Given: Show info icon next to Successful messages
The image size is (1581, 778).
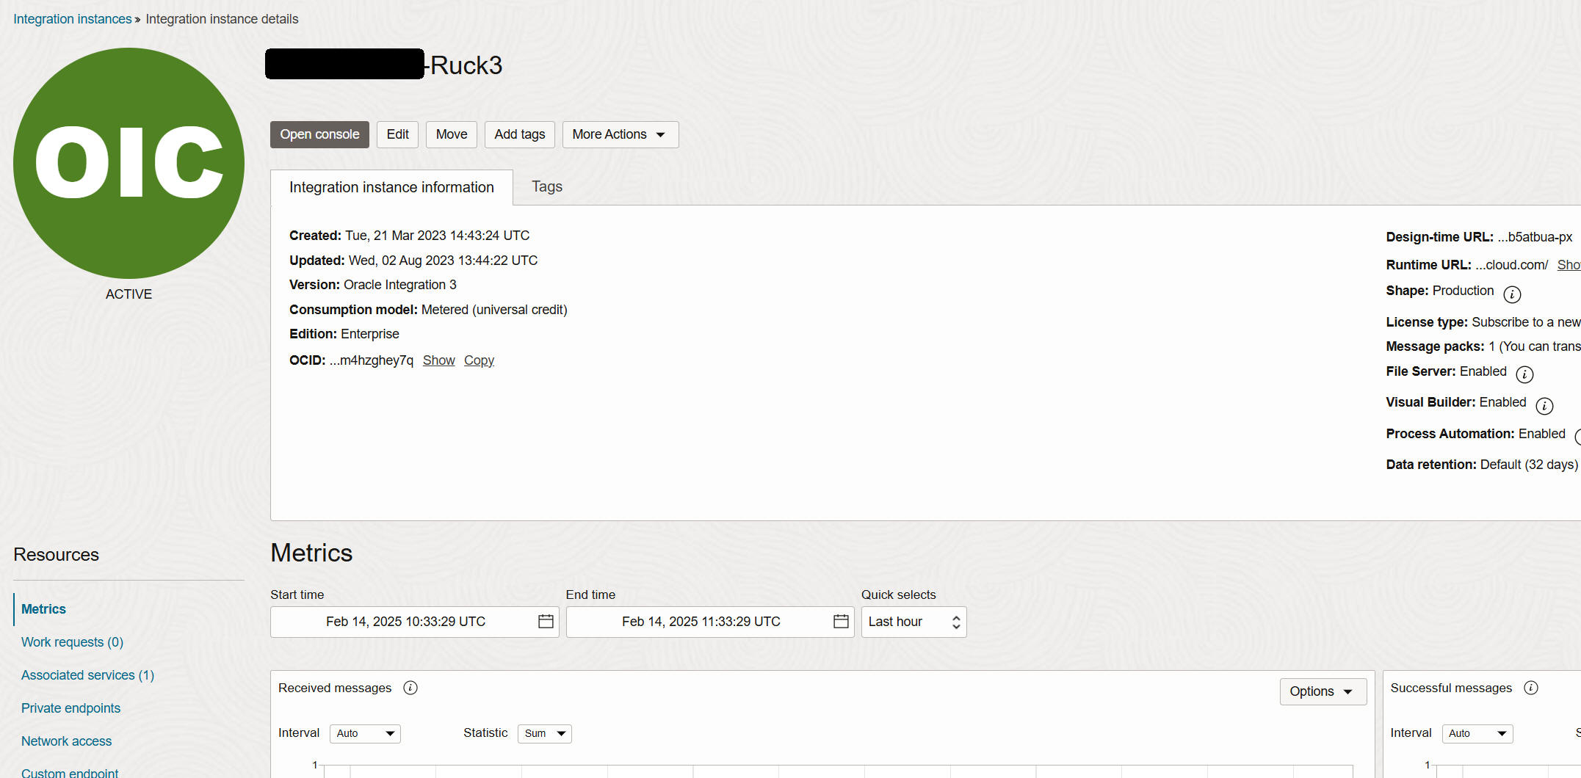Looking at the screenshot, I should pyautogui.click(x=1531, y=688).
